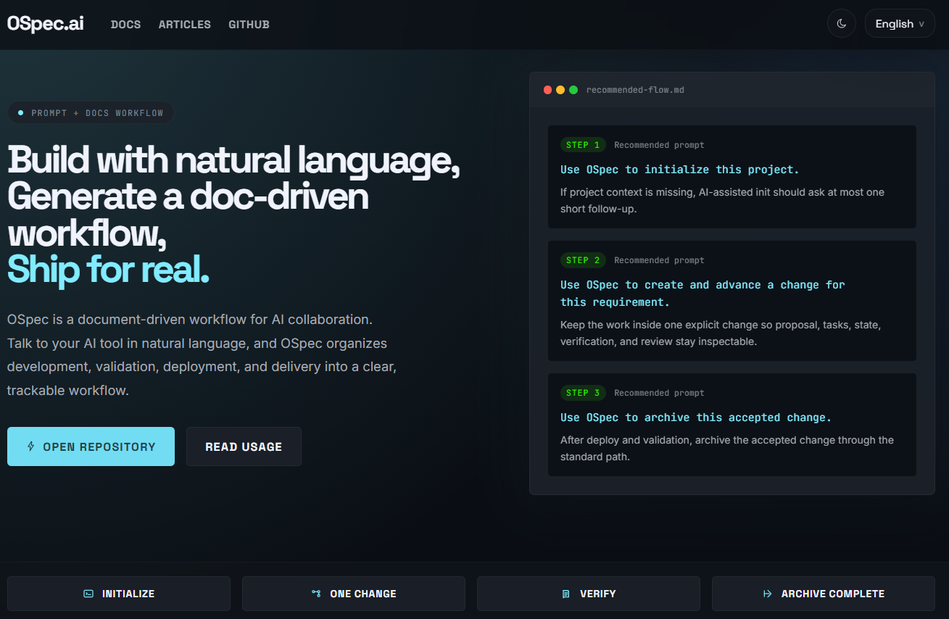
Task: Click the document icon beside VERIFY
Action: point(566,594)
